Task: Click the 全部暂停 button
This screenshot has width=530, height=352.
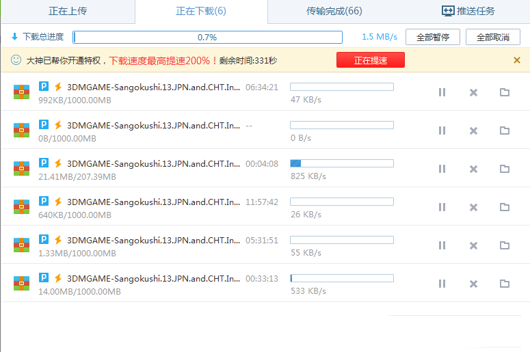Action: pos(433,37)
